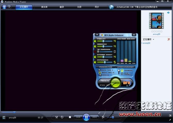The width and height of the screenshot is (173, 123).
Task: Click the full screen view icon
Action: pyautogui.click(x=170, y=116)
